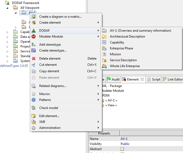Viewport: 183px width, 153px height.
Task: Expand the Operat... viewpoint node
Action: (7, 42)
